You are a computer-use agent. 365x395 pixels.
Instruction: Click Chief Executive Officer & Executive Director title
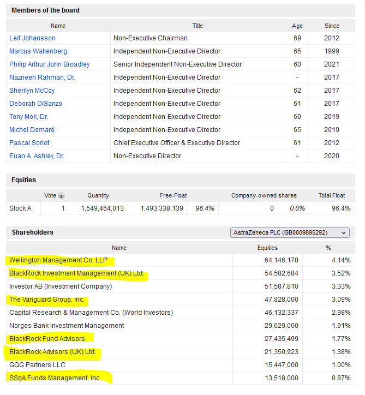point(177,143)
